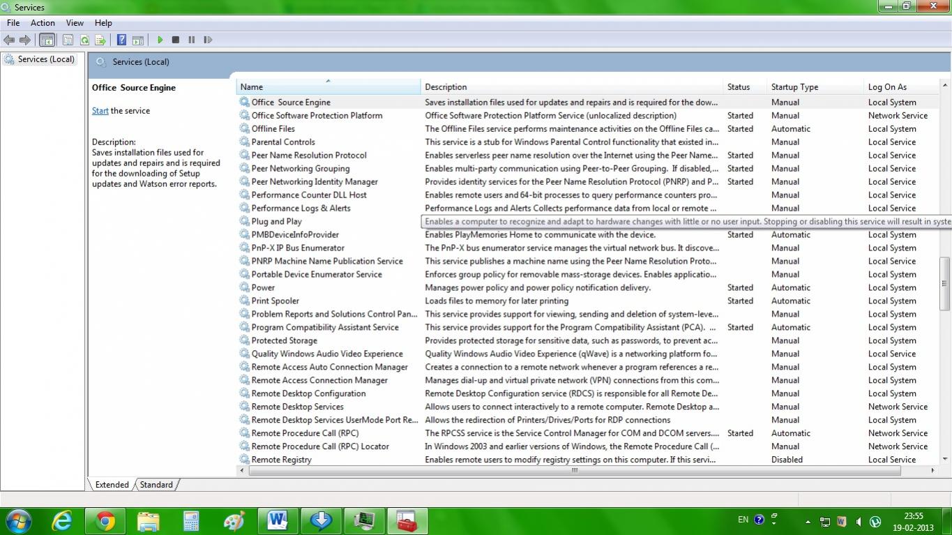Viewport: 952px width, 535px height.
Task: Click gear icon beside Performance Logs & Alerts
Action: point(244,208)
